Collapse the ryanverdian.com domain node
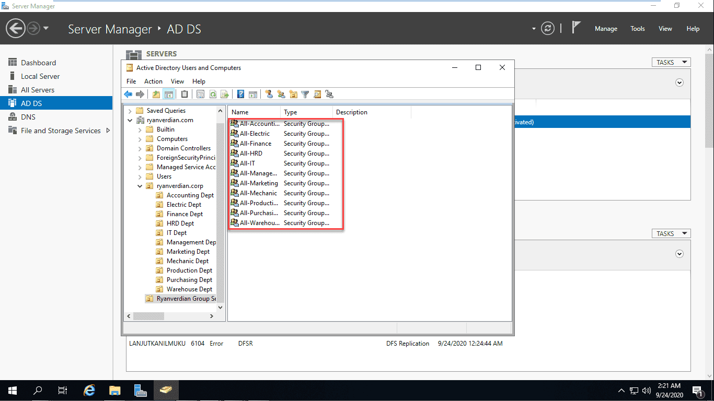Screen dimensions: 714x401 click(x=130, y=120)
